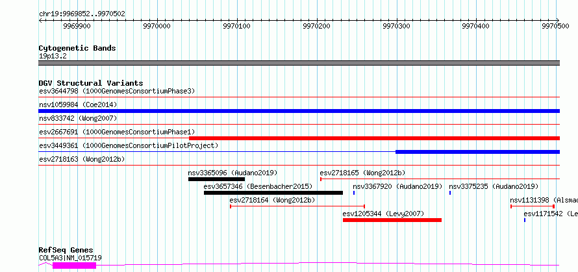
Task: Click the magenta COL5A3 exon block
Action: [x=75, y=266]
